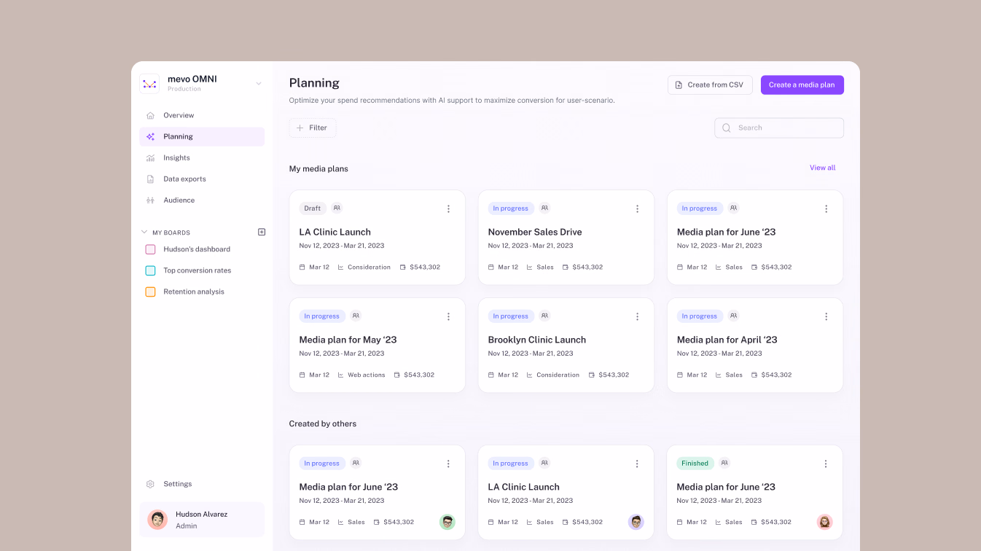Click Hudson Alvarez's profile avatar

tap(157, 520)
